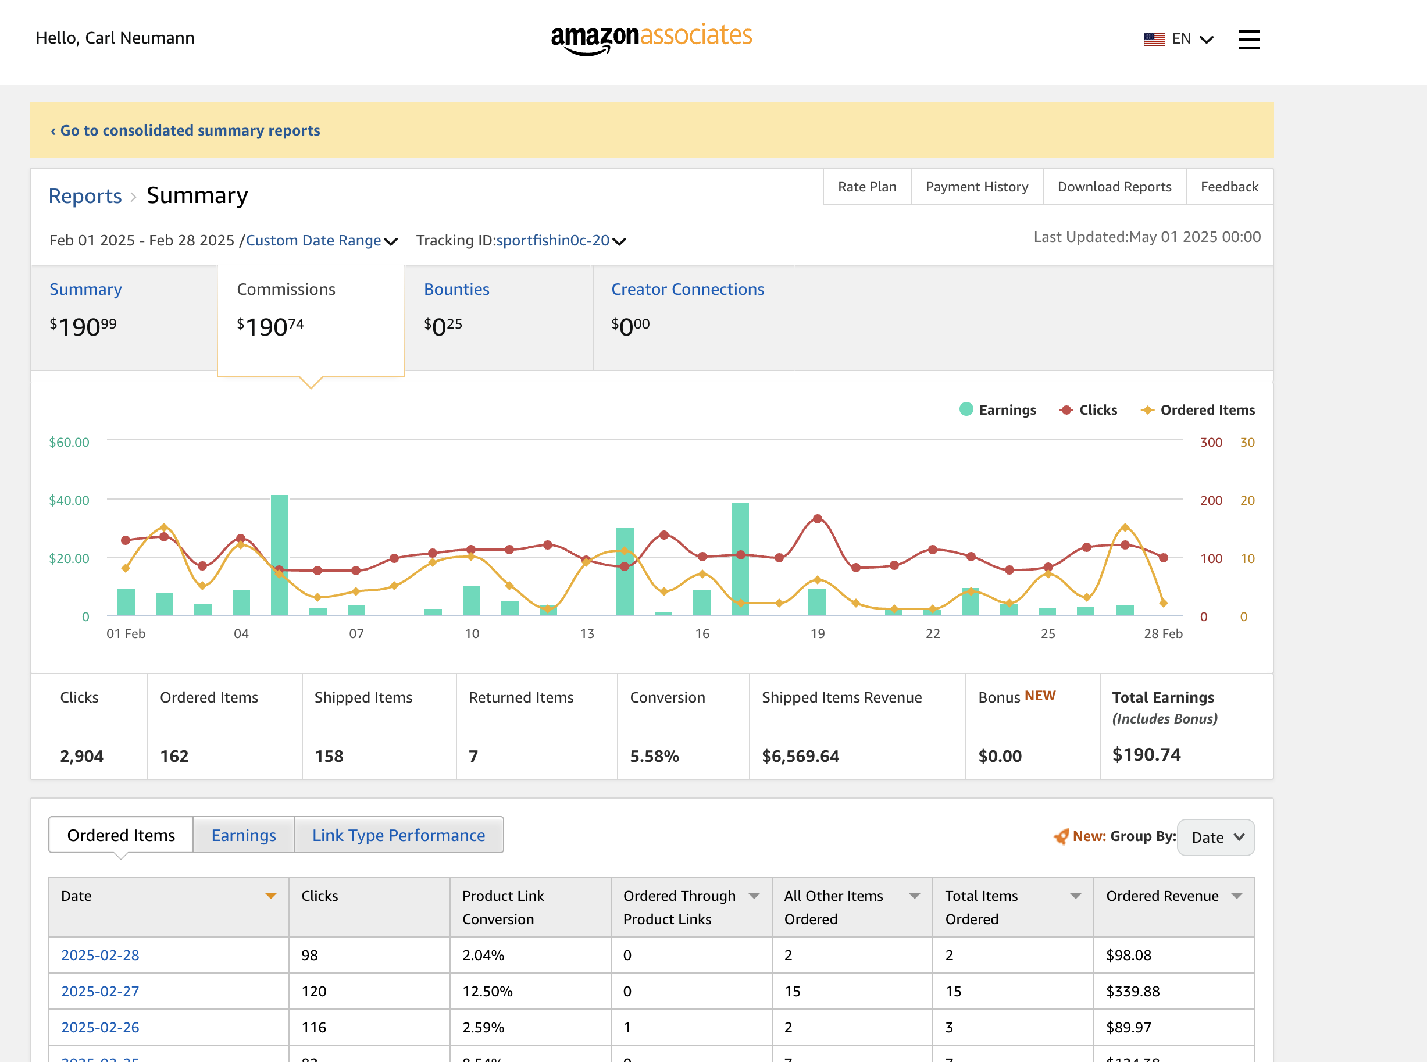This screenshot has height=1062, width=1427.
Task: Click the Last Updated May 01 2025 text
Action: (1147, 237)
